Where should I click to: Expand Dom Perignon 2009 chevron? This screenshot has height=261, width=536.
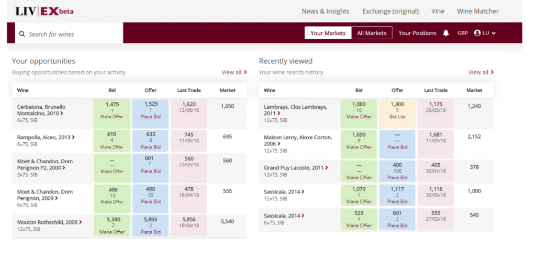click(57, 198)
